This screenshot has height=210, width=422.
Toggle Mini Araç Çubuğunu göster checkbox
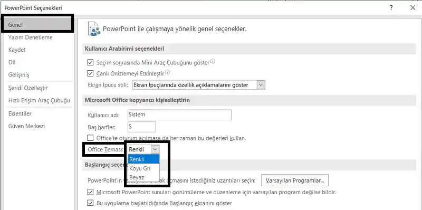pyautogui.click(x=90, y=63)
